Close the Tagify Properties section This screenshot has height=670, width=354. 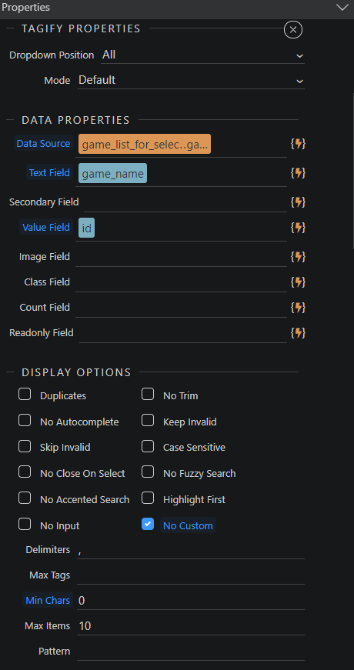tap(293, 29)
